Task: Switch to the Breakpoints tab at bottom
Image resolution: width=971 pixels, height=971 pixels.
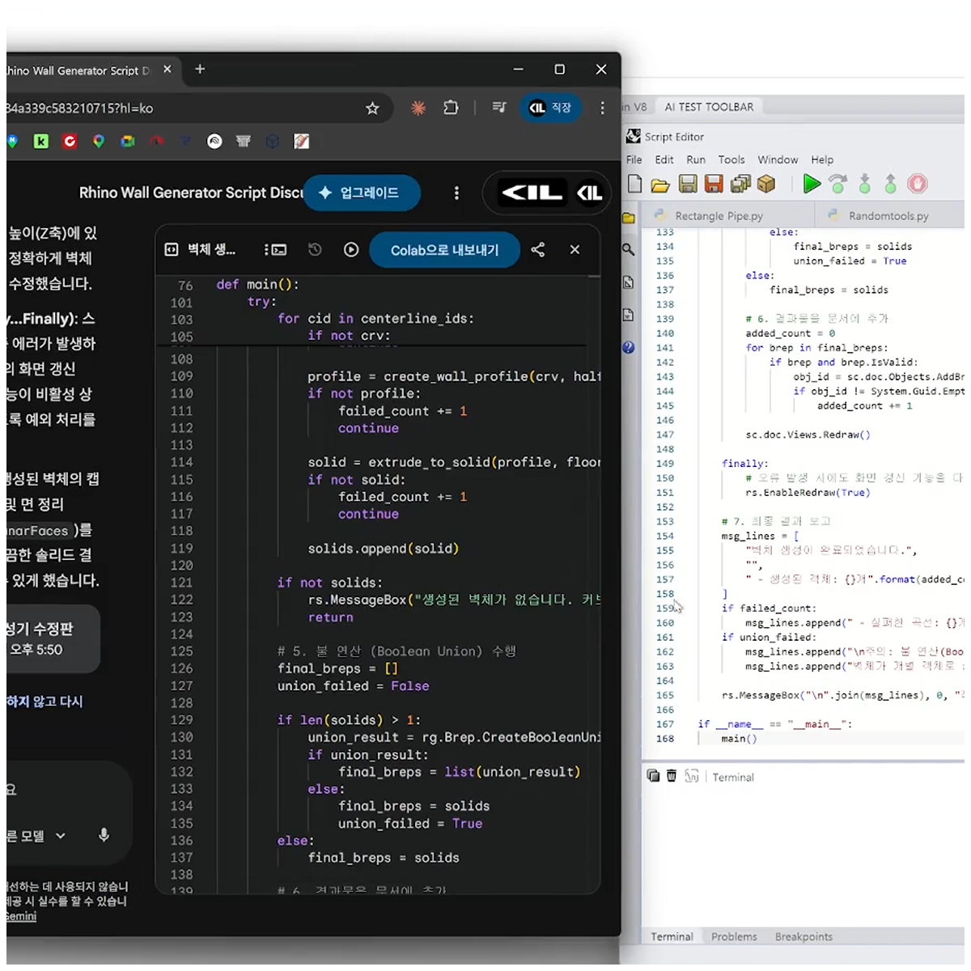Action: click(804, 937)
